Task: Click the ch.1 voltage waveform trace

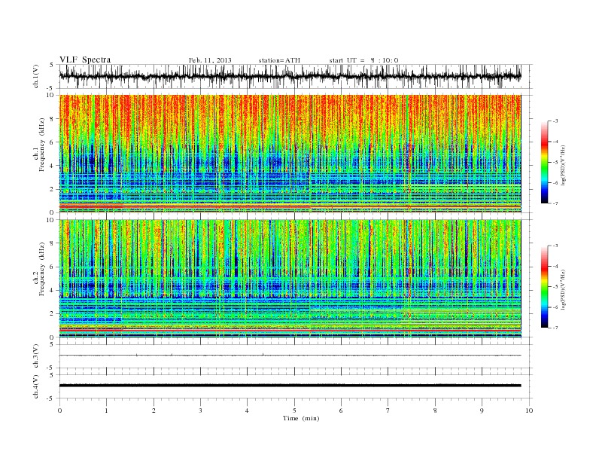Action: point(290,76)
